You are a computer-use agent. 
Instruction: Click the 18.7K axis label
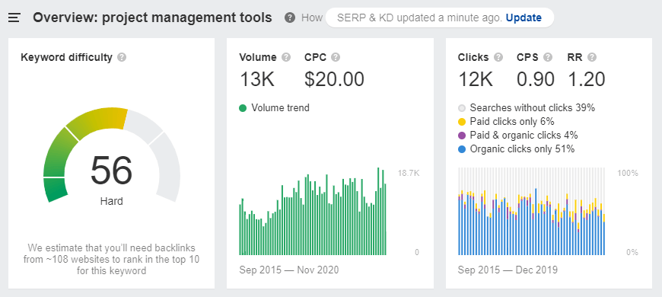click(x=408, y=173)
